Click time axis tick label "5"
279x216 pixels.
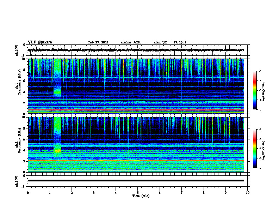pos(138,193)
